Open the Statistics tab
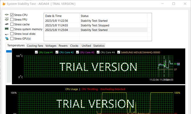Viewport: 191px width, 114px height. tap(99, 46)
